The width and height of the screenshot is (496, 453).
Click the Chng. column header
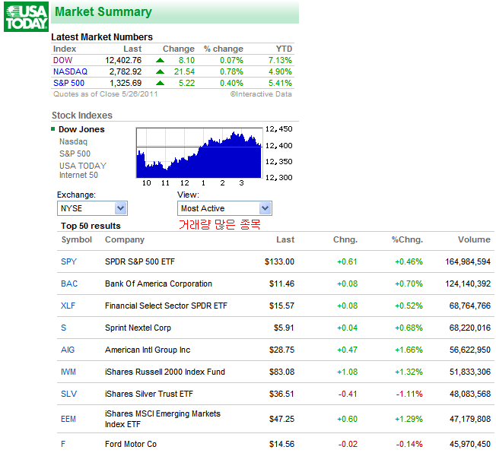[345, 239]
